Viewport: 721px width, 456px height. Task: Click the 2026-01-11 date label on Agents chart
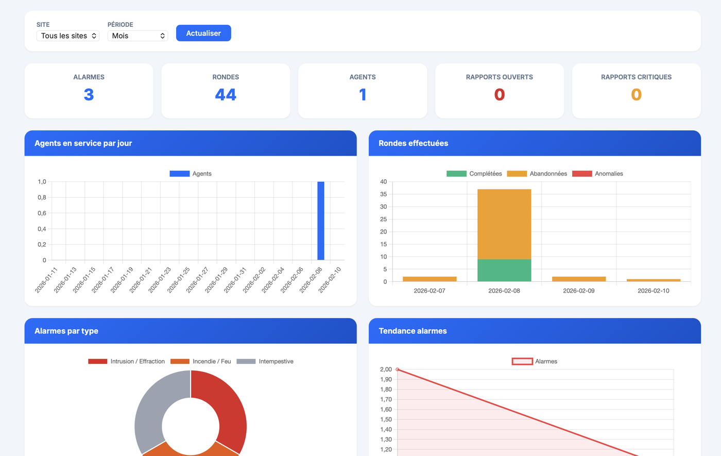[47, 280]
